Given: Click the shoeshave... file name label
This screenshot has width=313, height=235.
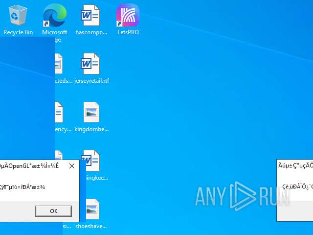Looking at the screenshot, I should (x=91, y=226).
